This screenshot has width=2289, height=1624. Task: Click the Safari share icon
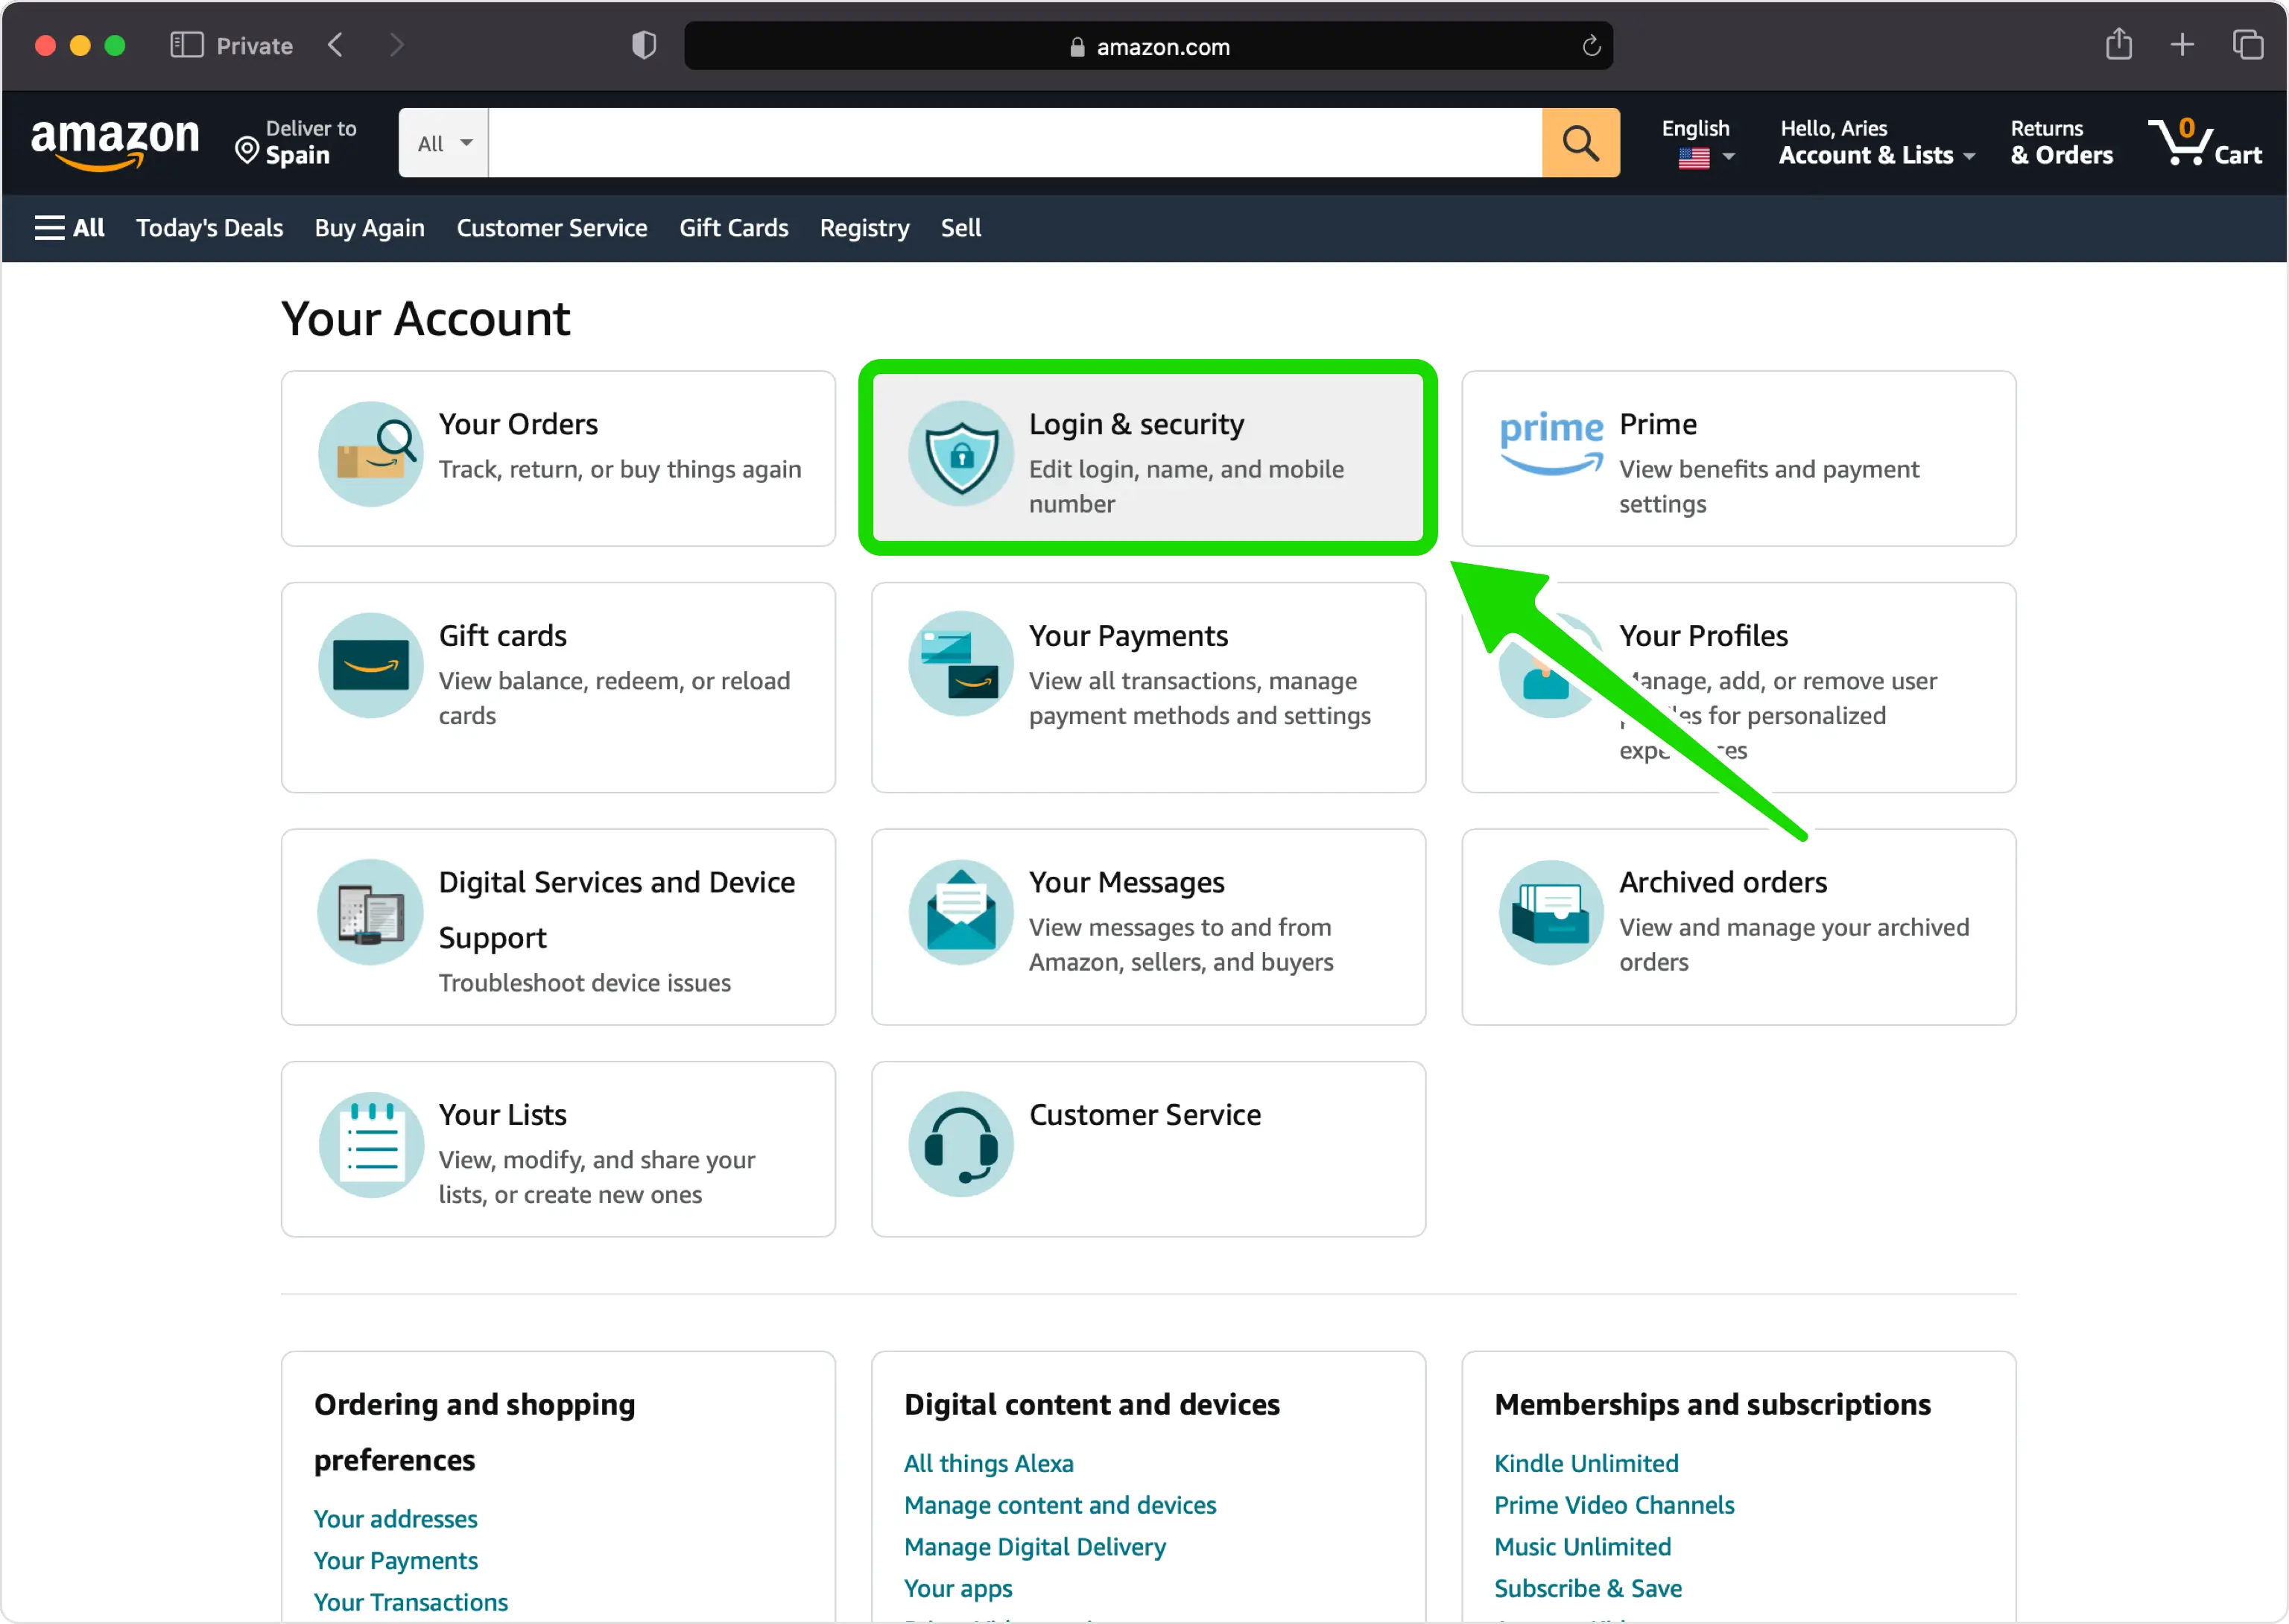(2118, 45)
